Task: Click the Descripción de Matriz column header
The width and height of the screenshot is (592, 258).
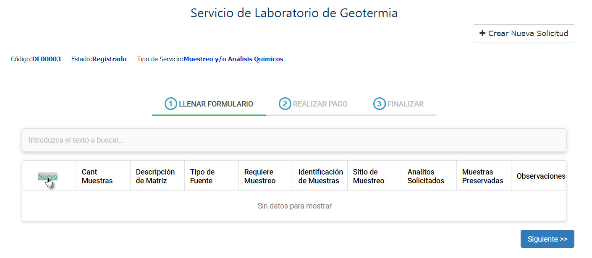Action: [155, 177]
